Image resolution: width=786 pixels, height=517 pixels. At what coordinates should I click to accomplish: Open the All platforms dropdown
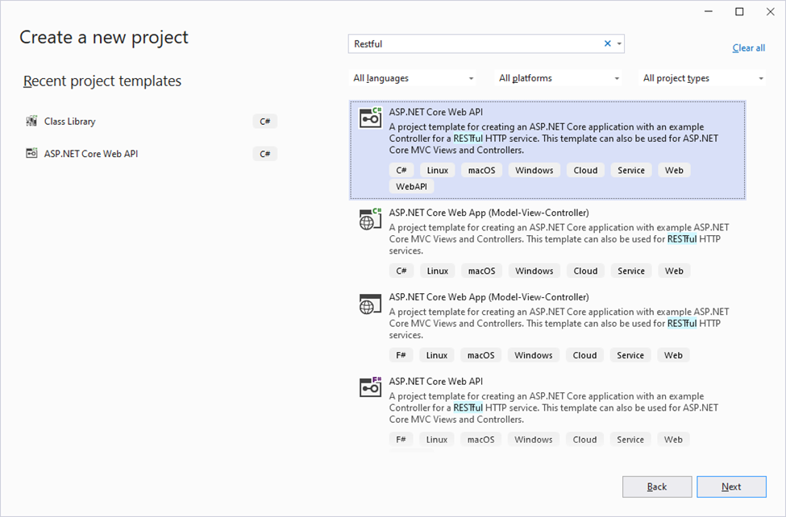click(x=559, y=78)
